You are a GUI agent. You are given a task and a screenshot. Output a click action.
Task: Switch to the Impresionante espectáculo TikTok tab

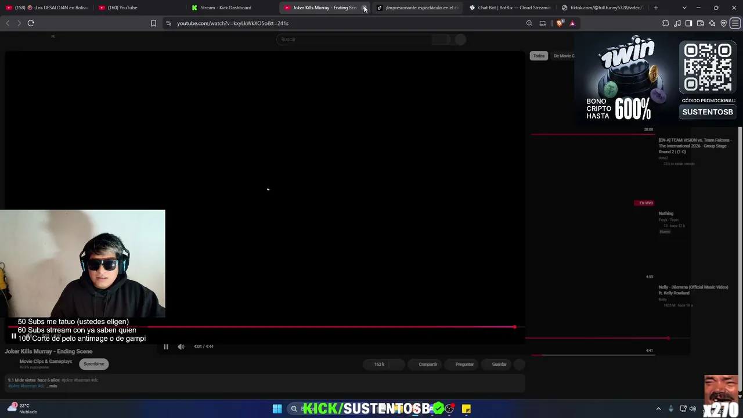pos(419,8)
